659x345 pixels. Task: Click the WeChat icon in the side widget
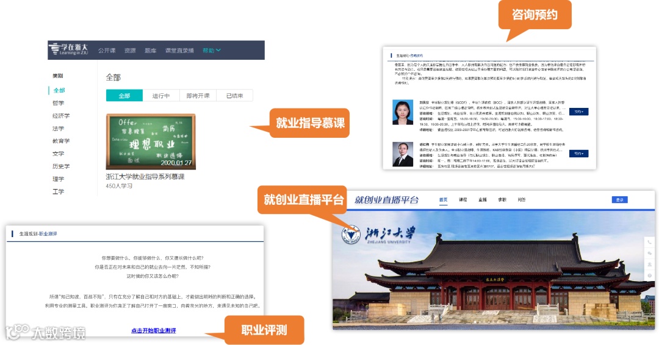point(649,253)
